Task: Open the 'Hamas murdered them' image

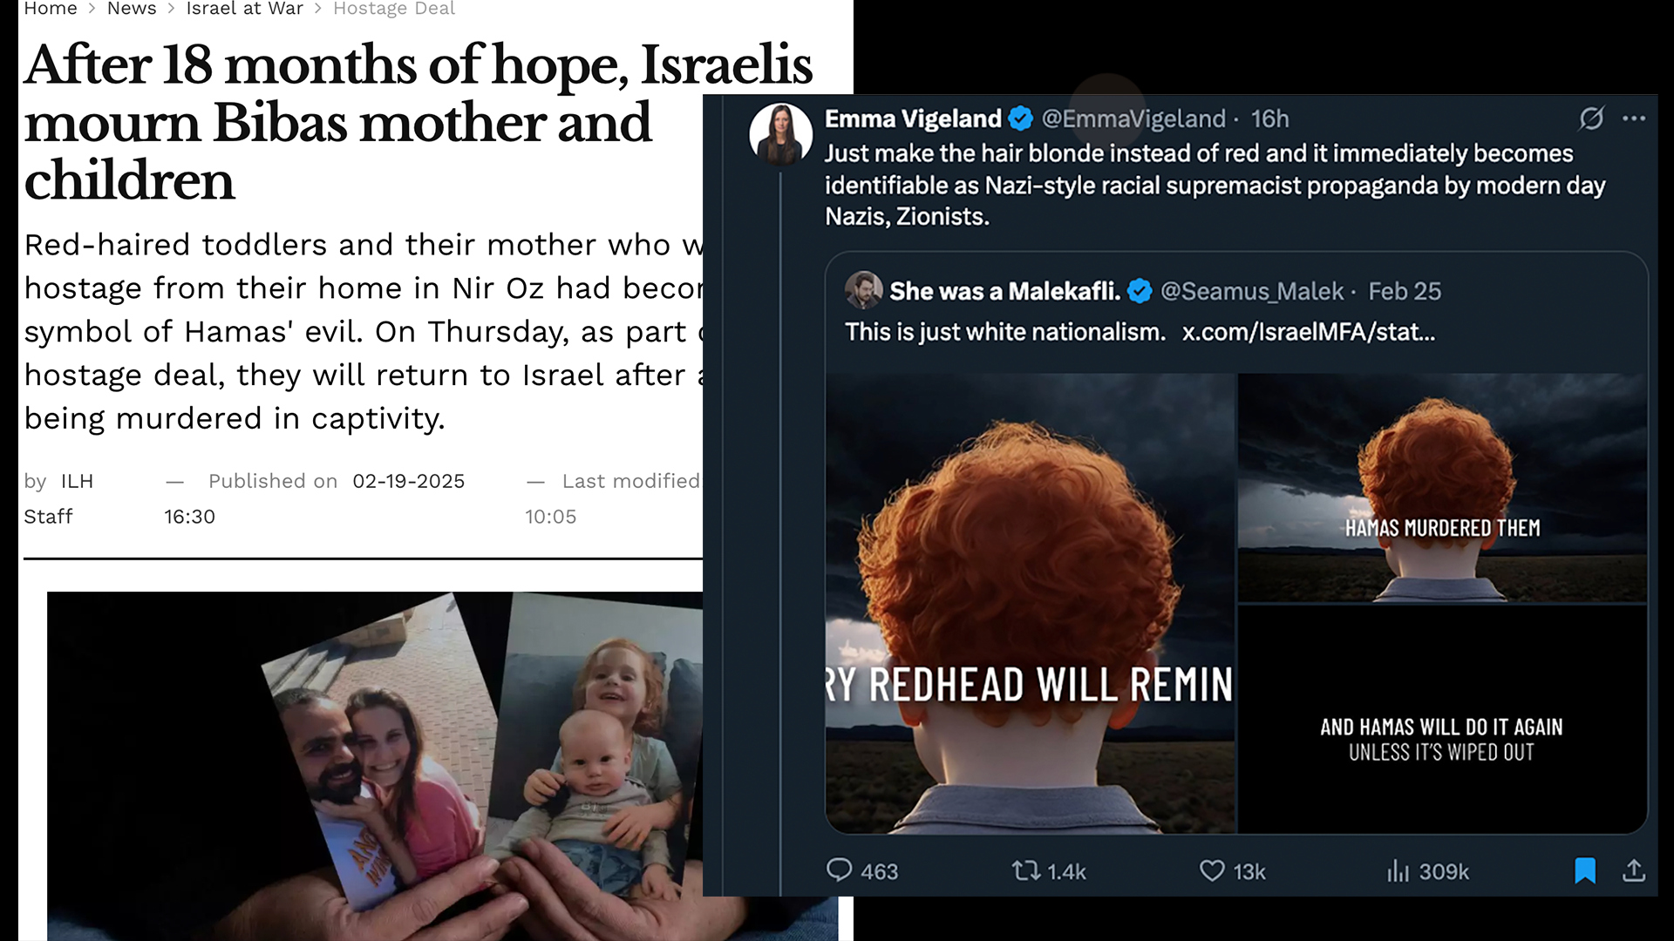Action: tap(1443, 488)
